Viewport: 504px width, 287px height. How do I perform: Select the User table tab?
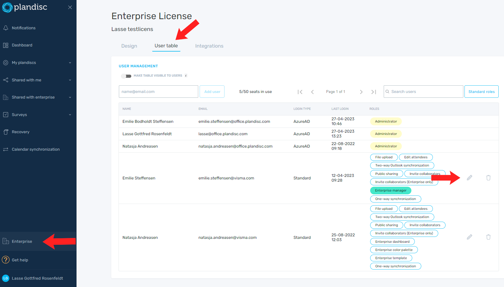tap(166, 46)
